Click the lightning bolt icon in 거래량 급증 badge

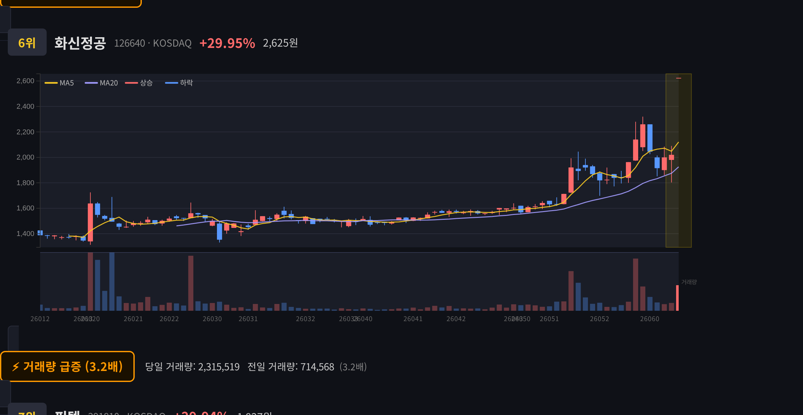(x=16, y=367)
